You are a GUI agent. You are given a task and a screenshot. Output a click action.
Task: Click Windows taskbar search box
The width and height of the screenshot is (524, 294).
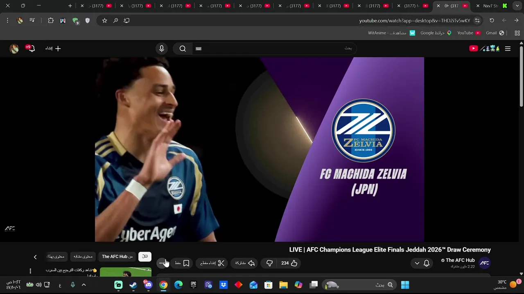tap(360, 285)
